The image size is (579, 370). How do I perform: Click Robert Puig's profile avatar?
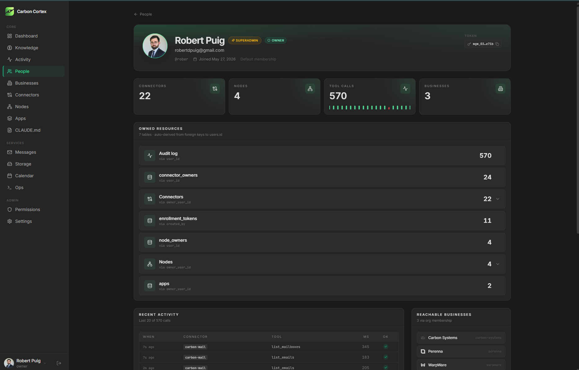(155, 46)
